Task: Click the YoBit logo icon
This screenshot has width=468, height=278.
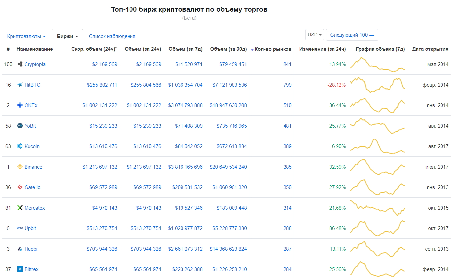Action: click(20, 126)
